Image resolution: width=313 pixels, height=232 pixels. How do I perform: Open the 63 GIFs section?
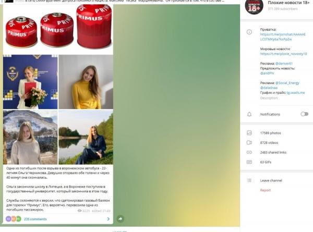pos(266,162)
